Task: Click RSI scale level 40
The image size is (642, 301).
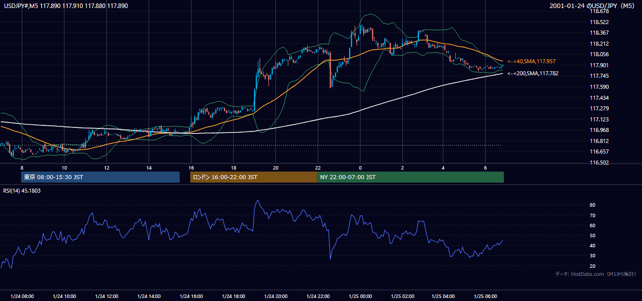Action: tap(593, 245)
